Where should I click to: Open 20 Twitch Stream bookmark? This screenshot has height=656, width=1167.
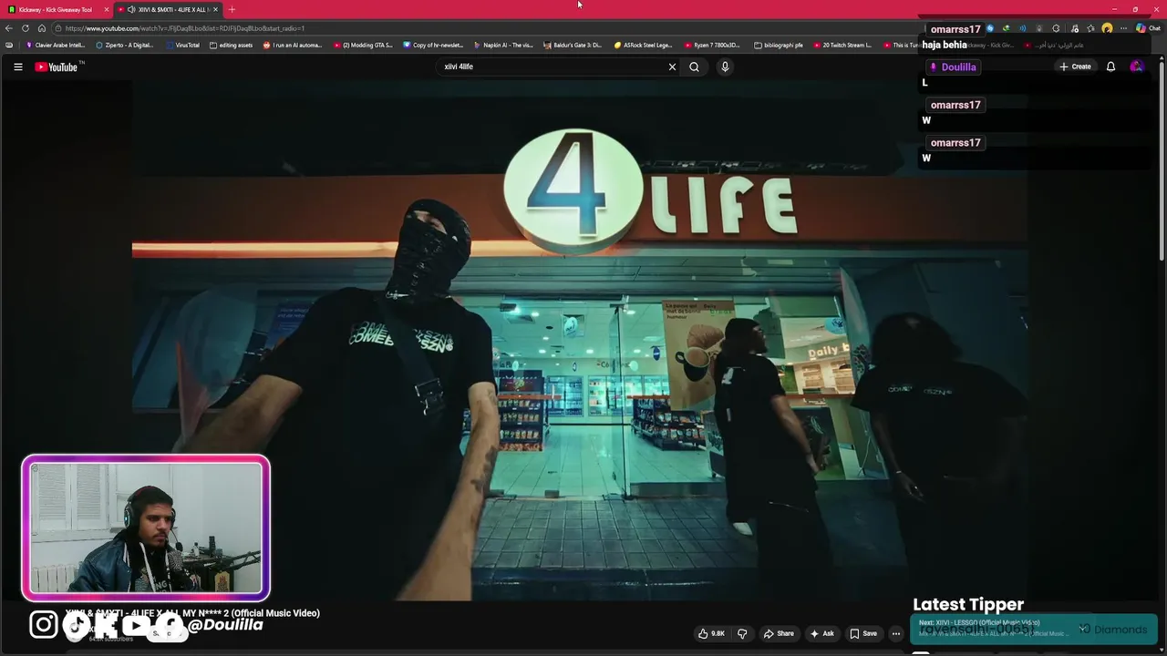tap(843, 45)
